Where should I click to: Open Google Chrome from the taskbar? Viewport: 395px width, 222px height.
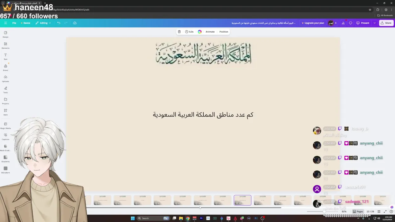188,218
